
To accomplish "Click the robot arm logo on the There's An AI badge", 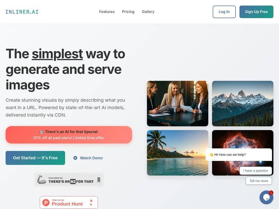I will pyautogui.click(x=41, y=180).
